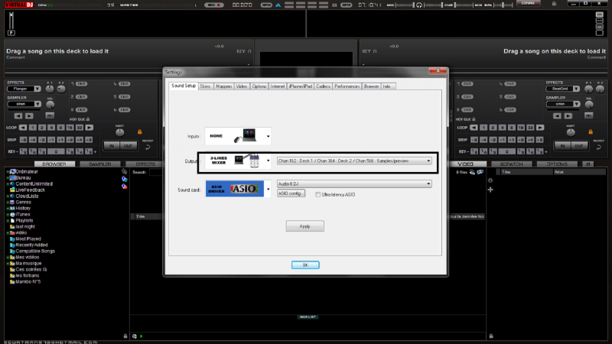Click left deck skip -8 button
612x344 pixels.
(23, 140)
